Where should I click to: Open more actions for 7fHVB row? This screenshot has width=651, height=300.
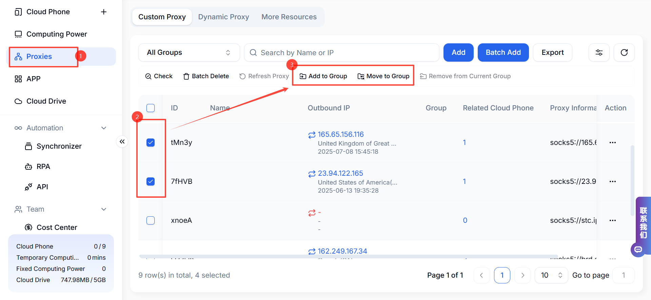[612, 181]
